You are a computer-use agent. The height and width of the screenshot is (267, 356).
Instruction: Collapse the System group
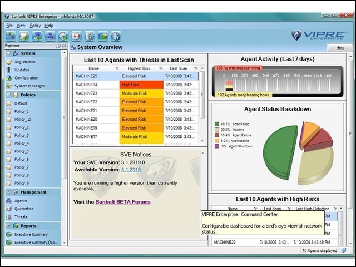(9, 53)
